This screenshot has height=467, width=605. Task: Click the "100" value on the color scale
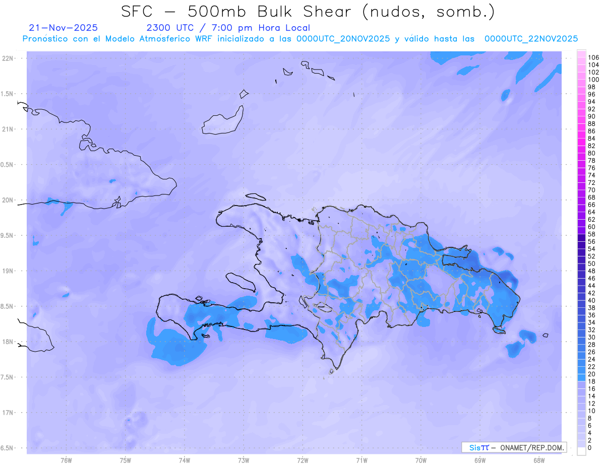click(593, 80)
